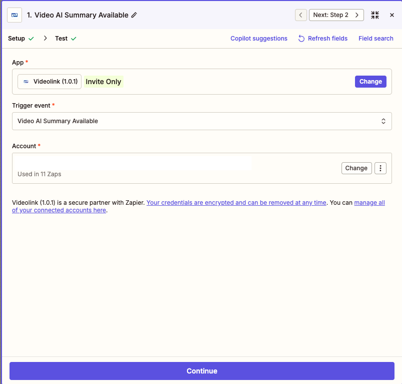Click Change button in Account section

356,168
